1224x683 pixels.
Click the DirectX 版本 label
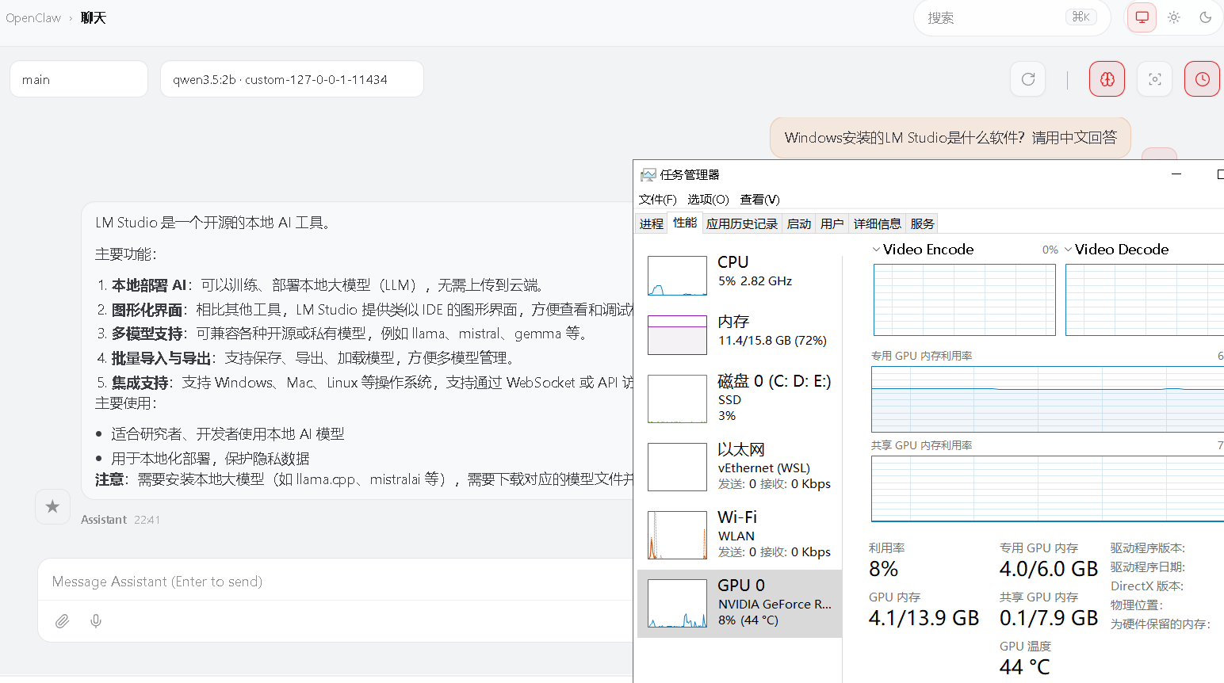pos(1146,586)
